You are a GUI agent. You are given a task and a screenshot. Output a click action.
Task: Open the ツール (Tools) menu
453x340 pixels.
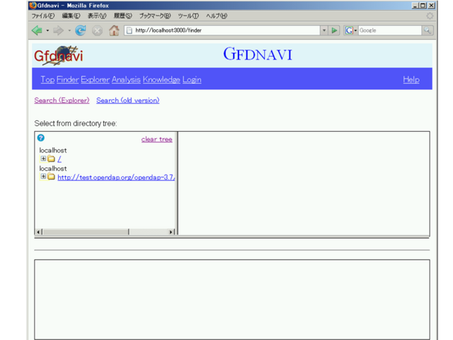[x=188, y=16]
